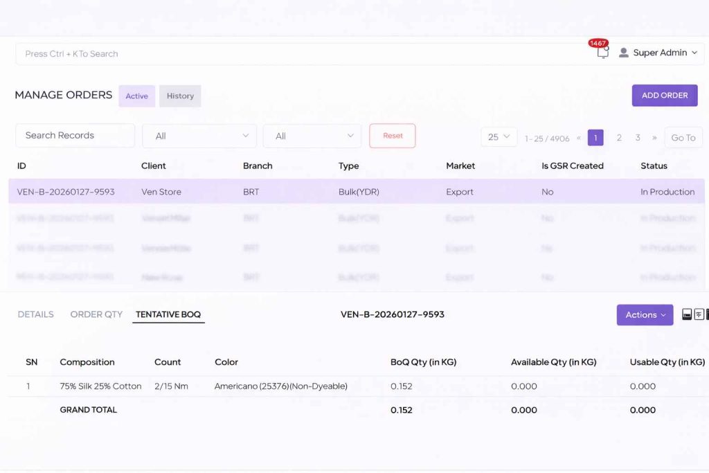Go to previous pages with « arrow
This screenshot has height=473, width=709.
579,137
